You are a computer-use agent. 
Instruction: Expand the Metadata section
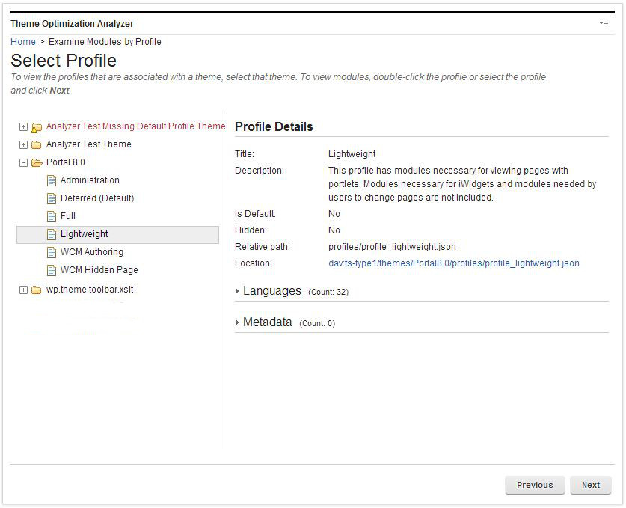(239, 322)
